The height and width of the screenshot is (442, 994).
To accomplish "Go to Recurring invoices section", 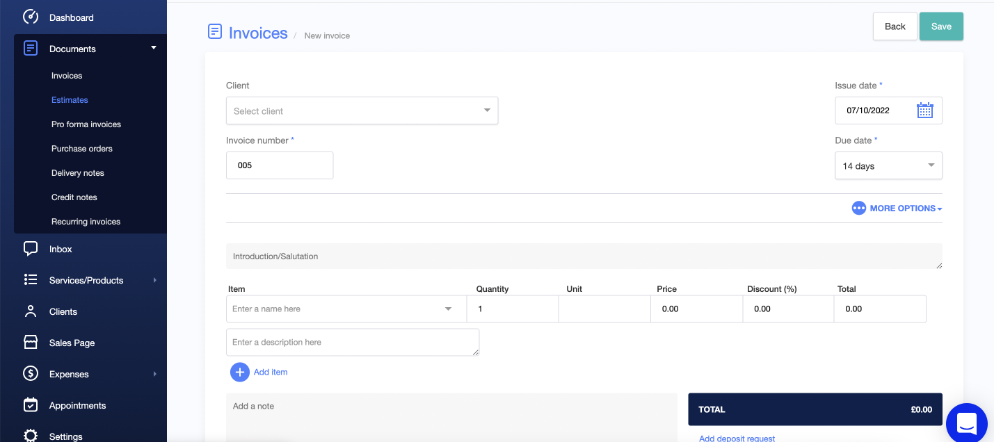I will (x=86, y=221).
